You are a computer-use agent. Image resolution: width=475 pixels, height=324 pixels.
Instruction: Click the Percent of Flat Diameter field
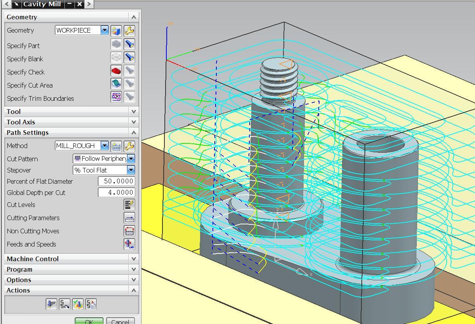click(x=116, y=181)
